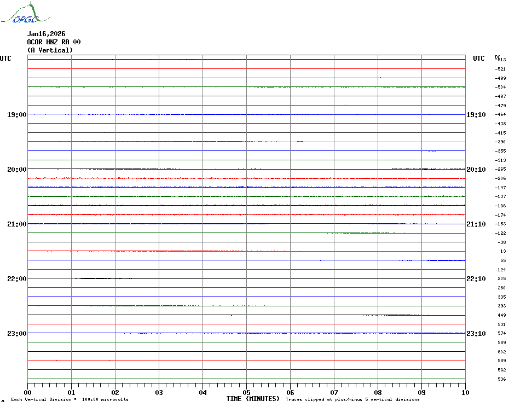The image size is (509, 407).
Task: Click the DC offset value 602
Action: tap(502, 352)
